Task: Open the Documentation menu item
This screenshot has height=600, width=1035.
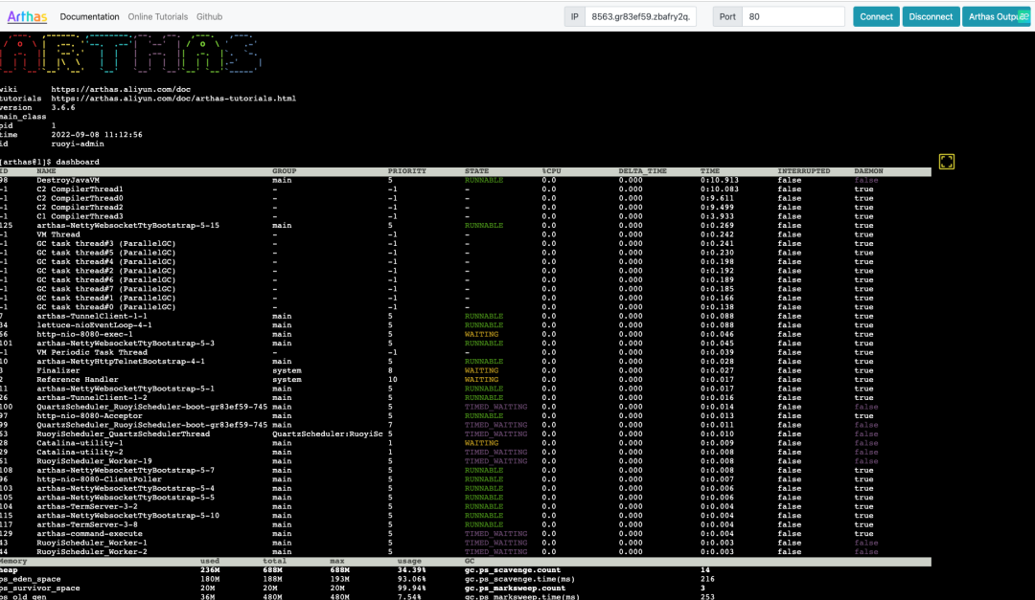Action: coord(89,16)
